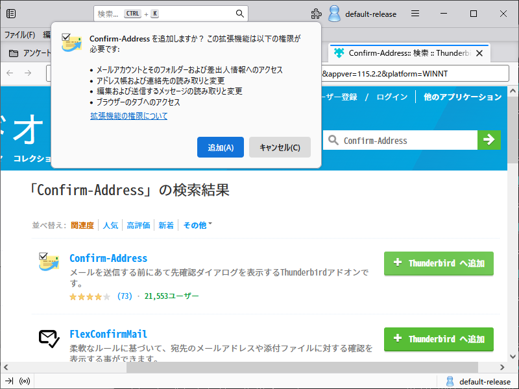
Task: Open 他のアプリケーション menu link
Action: pos(463,97)
